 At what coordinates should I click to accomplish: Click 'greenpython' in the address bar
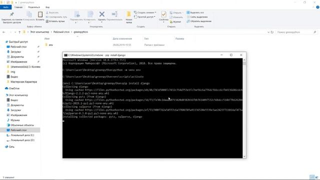(81, 32)
